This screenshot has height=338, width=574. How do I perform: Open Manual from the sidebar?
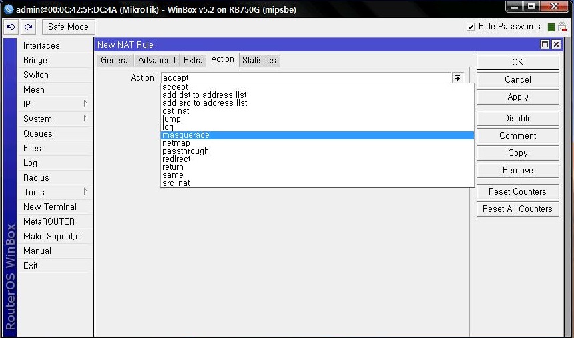[55, 251]
